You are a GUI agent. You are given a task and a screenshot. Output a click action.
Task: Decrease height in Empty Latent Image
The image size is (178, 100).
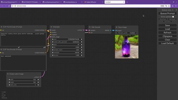pyautogui.click(x=9, y=82)
